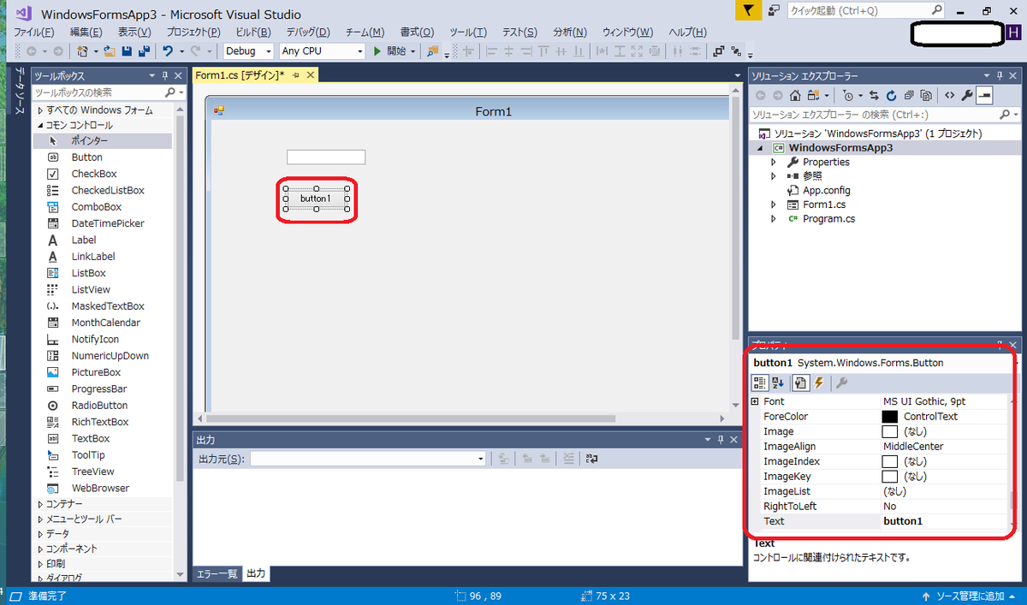The image size is (1027, 605).
Task: Expand the Properties node in Solution Explorer
Action: point(773,162)
